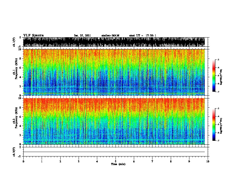This screenshot has height=181, width=234.
Task: Click the color bar beside ch.2 spectrogram
Action: (214, 125)
